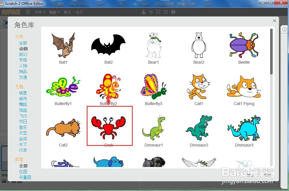Filter by 人物 category
Screen dimensions: 289x191
pos(23,66)
